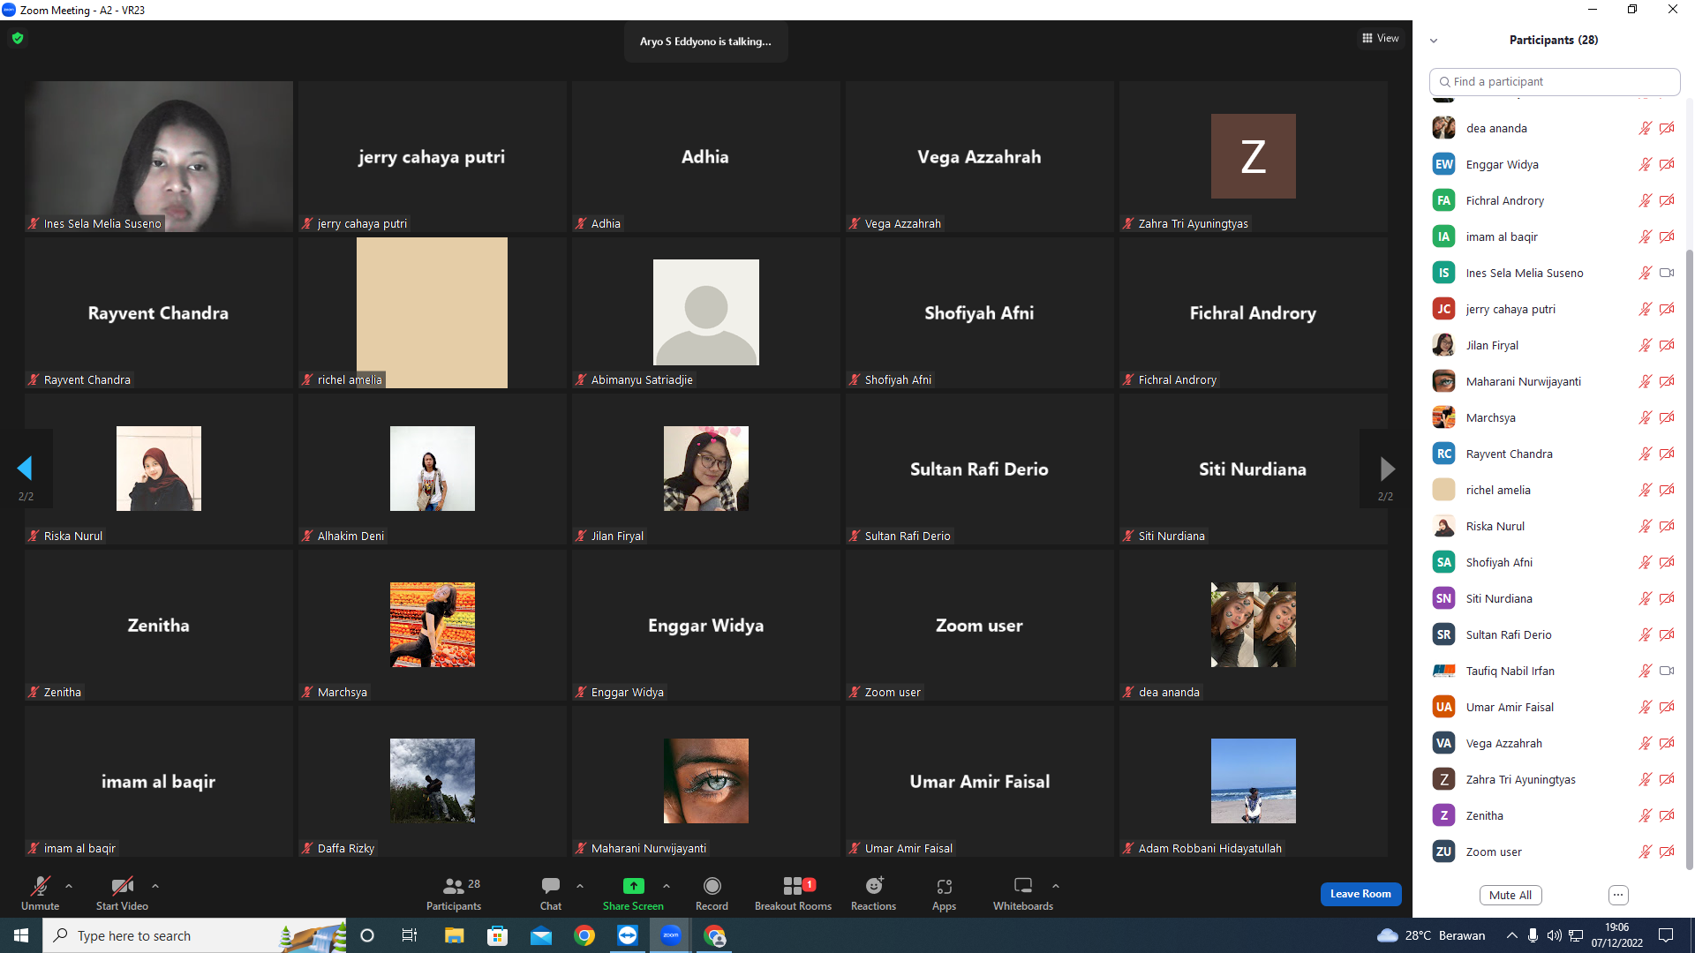Select Adam Robbani Hidayatullah video tile
This screenshot has width=1695, height=953.
pyautogui.click(x=1254, y=781)
